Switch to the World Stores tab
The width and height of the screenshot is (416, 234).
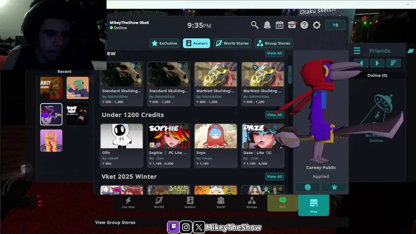233,43
